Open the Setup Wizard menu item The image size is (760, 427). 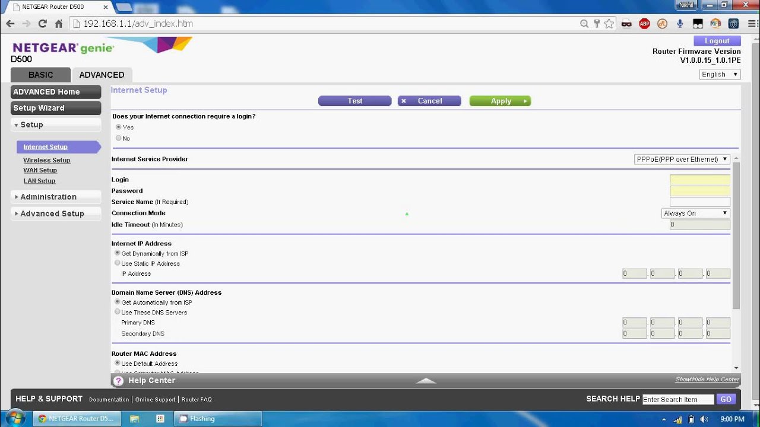56,108
